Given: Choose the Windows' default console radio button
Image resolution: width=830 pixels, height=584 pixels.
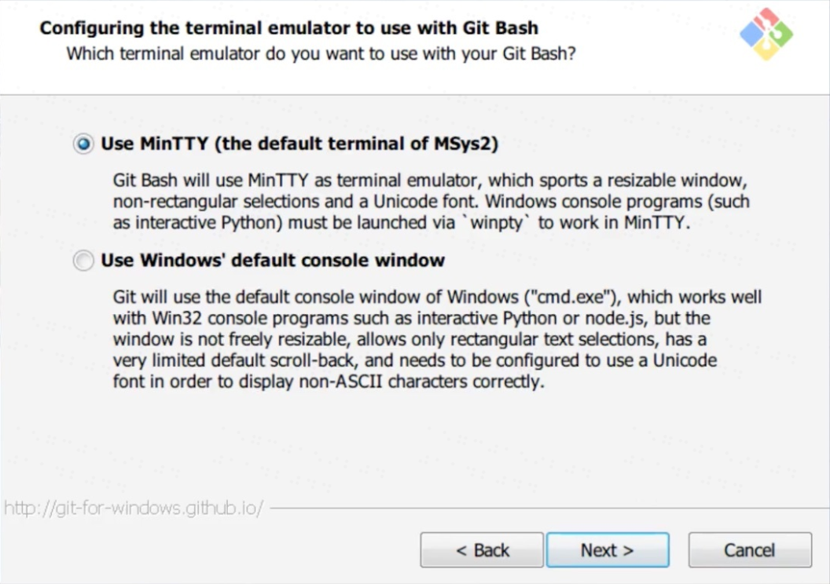Looking at the screenshot, I should coord(83,261).
